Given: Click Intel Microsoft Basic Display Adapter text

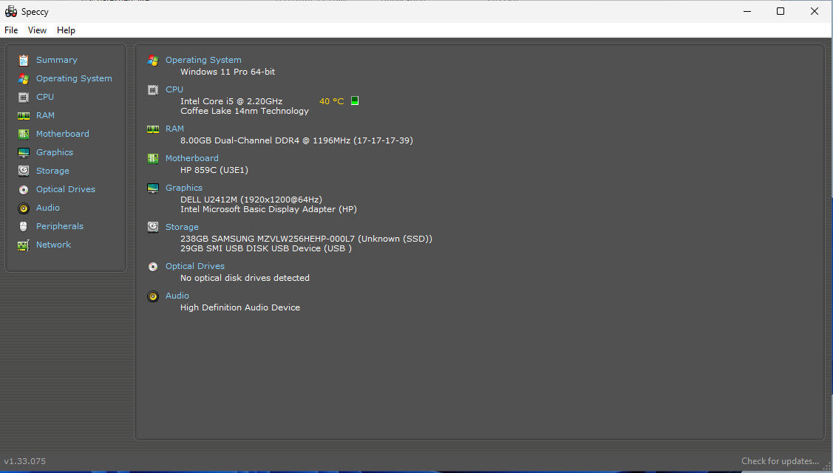Looking at the screenshot, I should coord(268,209).
